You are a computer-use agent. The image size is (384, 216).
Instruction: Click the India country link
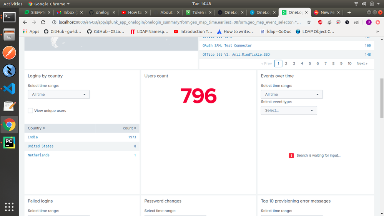click(x=33, y=137)
